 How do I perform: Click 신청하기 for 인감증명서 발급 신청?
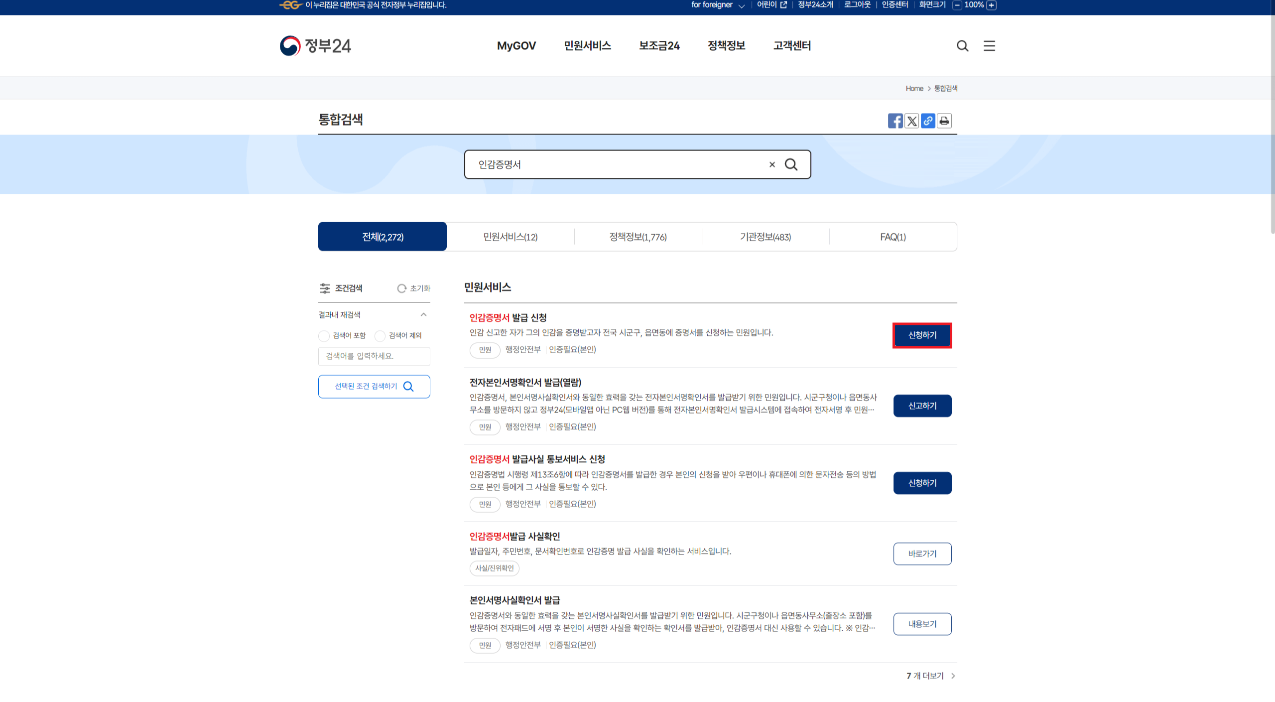pos(922,335)
